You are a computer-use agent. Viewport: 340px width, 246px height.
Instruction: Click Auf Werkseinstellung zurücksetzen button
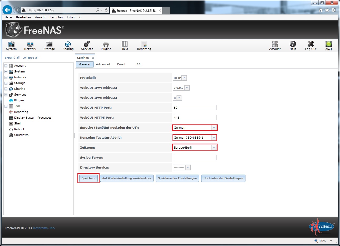point(127,178)
